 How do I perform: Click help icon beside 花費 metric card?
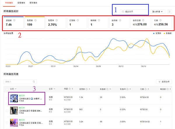click(160, 20)
